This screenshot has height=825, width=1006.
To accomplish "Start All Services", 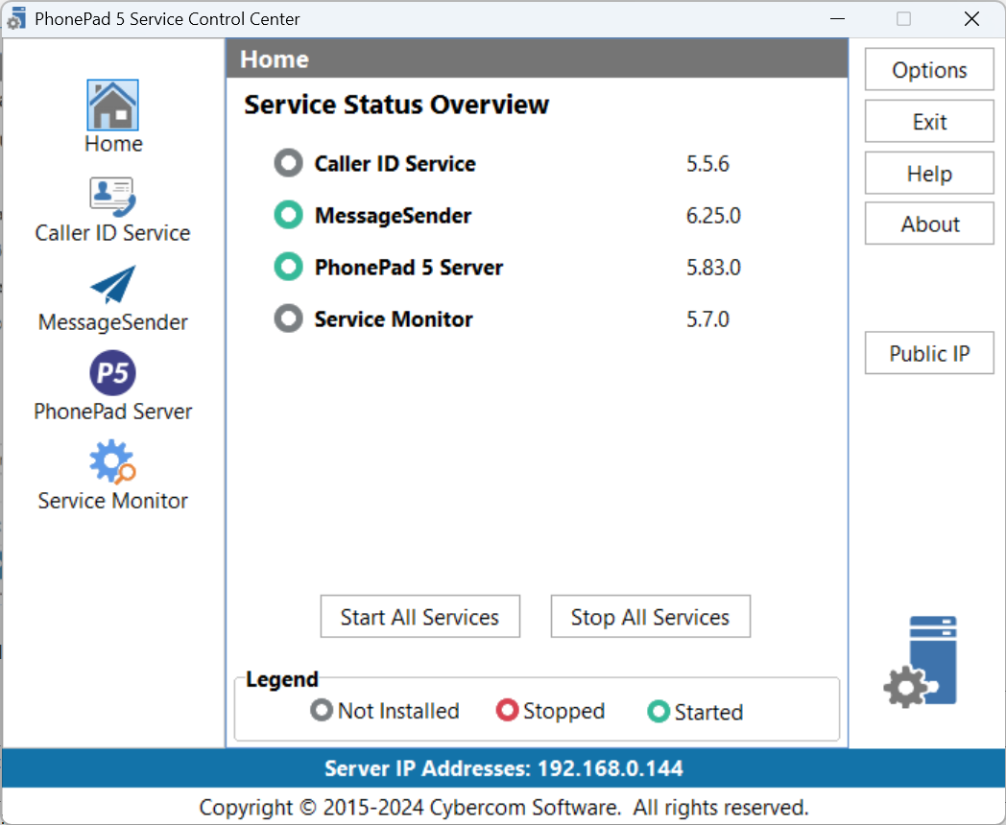I will point(420,617).
